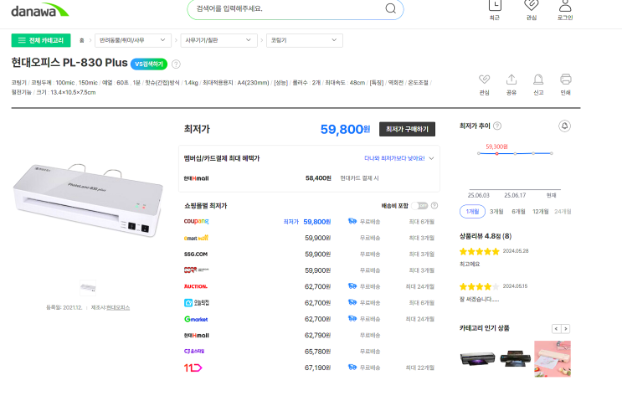622x401 pixels.
Task: Open the 최고에요 review text
Action: 470,265
